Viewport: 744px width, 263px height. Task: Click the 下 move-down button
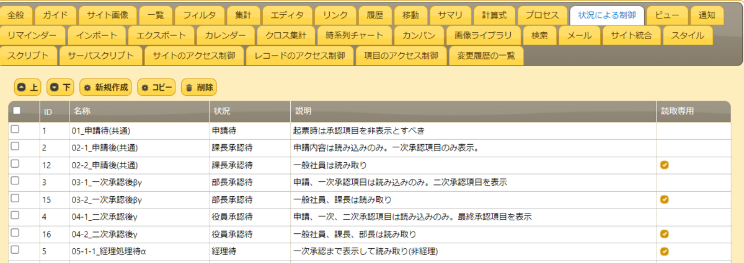click(x=61, y=87)
